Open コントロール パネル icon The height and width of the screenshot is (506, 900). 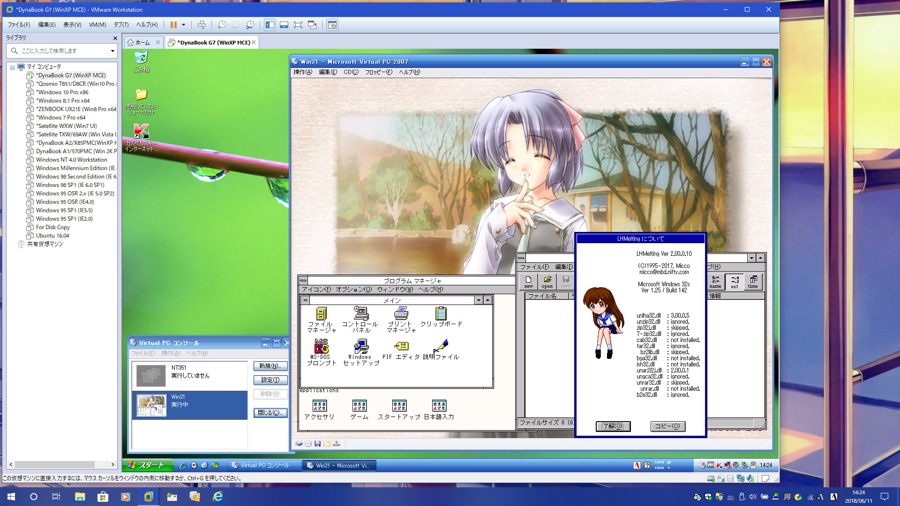[x=360, y=320]
